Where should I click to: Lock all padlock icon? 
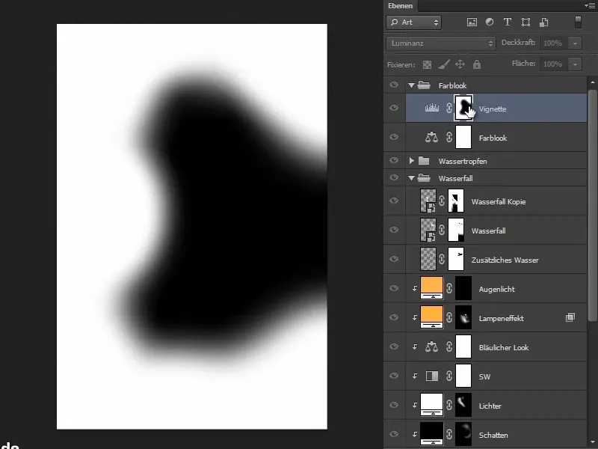point(477,64)
